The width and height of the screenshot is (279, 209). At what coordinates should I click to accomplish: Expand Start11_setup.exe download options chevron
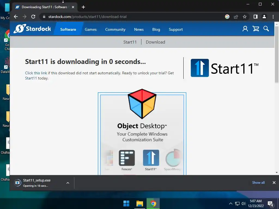point(68,183)
